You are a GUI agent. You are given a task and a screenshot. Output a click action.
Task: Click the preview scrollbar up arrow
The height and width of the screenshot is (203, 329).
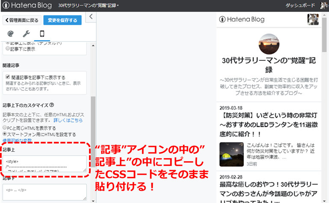pyautogui.click(x=324, y=15)
